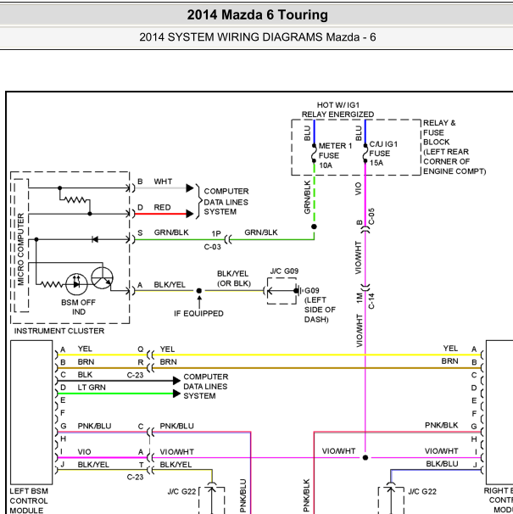This screenshot has height=514, width=513.
Task: Select the "WHT" wire label at terminal B
Action: (163, 182)
